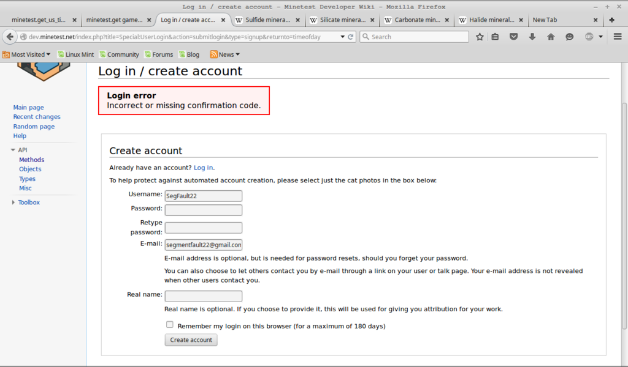Collapse the API sidebar section
Image resolution: width=628 pixels, height=367 pixels.
(x=14, y=150)
